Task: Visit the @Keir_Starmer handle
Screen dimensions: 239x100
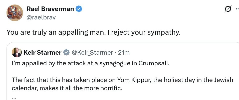Action: click(92, 52)
